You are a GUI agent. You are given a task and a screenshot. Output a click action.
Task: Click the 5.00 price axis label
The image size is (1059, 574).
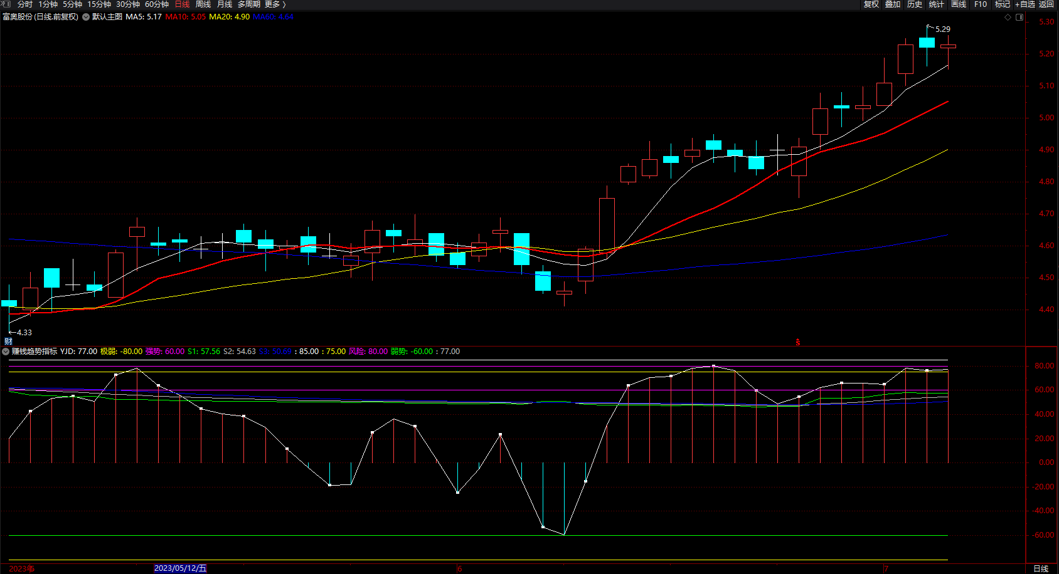tap(1046, 118)
